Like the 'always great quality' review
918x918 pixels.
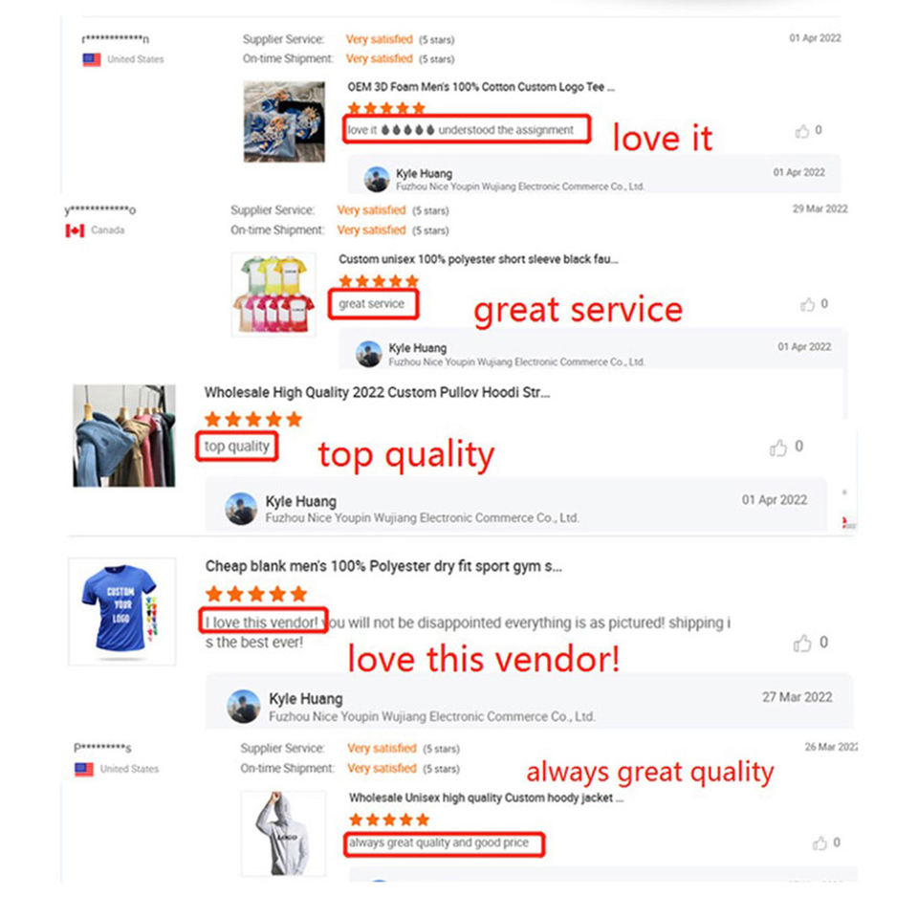[820, 843]
